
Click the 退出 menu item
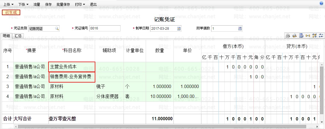point(93,5)
